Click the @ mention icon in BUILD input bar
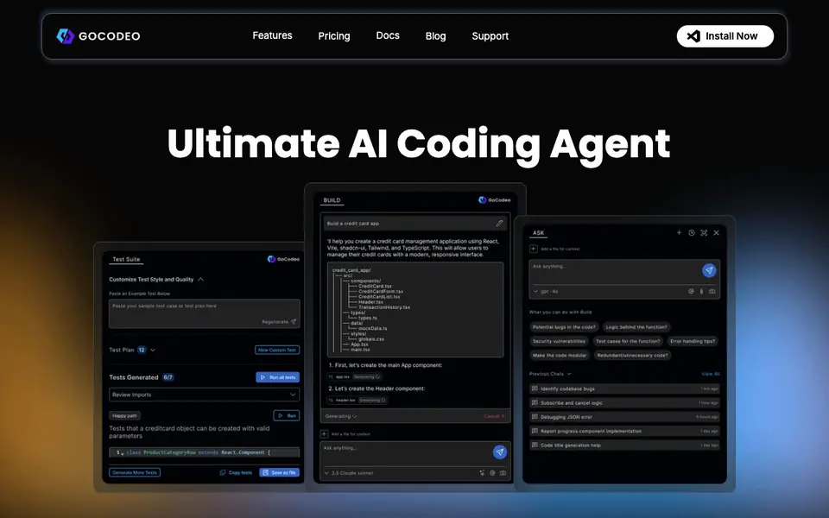Viewport: 829px width, 518px height. (x=492, y=473)
